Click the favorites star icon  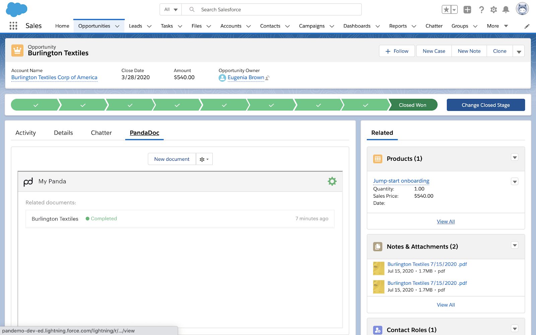tap(446, 10)
